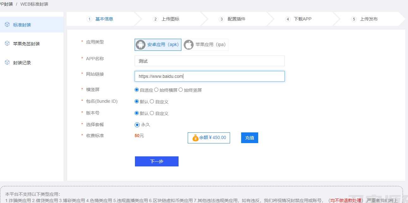Click the red 均不做退款处理 text
The width and height of the screenshot is (408, 203).
tap(345, 200)
